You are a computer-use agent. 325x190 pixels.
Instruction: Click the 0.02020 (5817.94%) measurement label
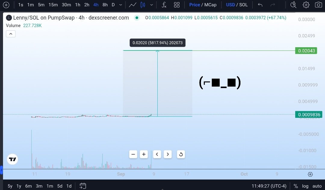coord(157,43)
